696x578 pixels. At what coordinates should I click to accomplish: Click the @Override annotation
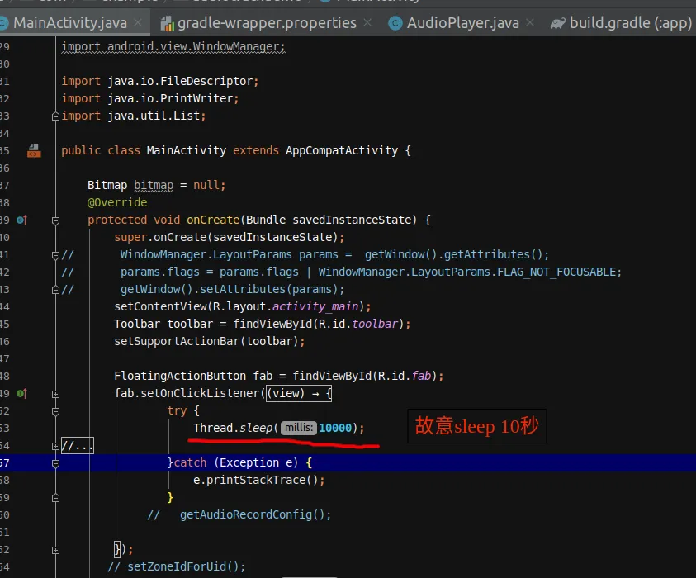point(117,202)
